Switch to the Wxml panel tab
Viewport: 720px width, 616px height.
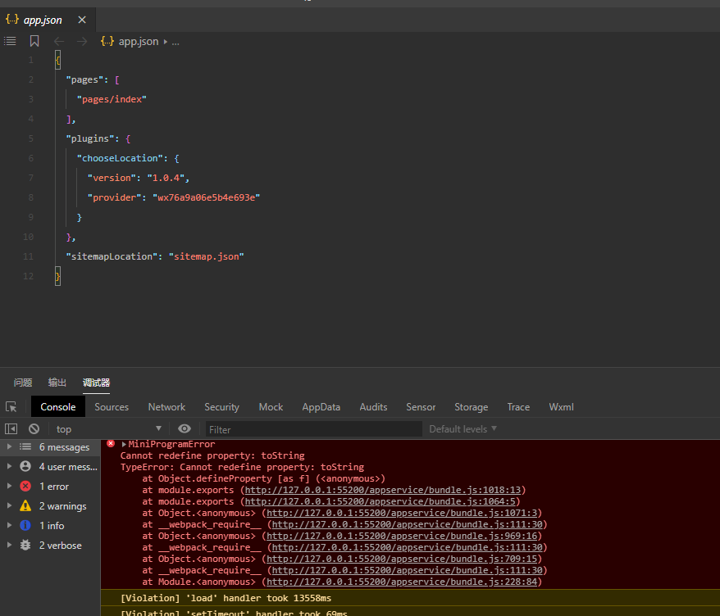coord(561,406)
